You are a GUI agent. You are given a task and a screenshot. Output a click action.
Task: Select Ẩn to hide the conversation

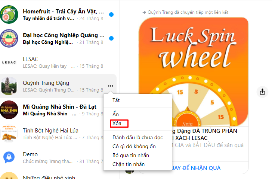(x=115, y=114)
